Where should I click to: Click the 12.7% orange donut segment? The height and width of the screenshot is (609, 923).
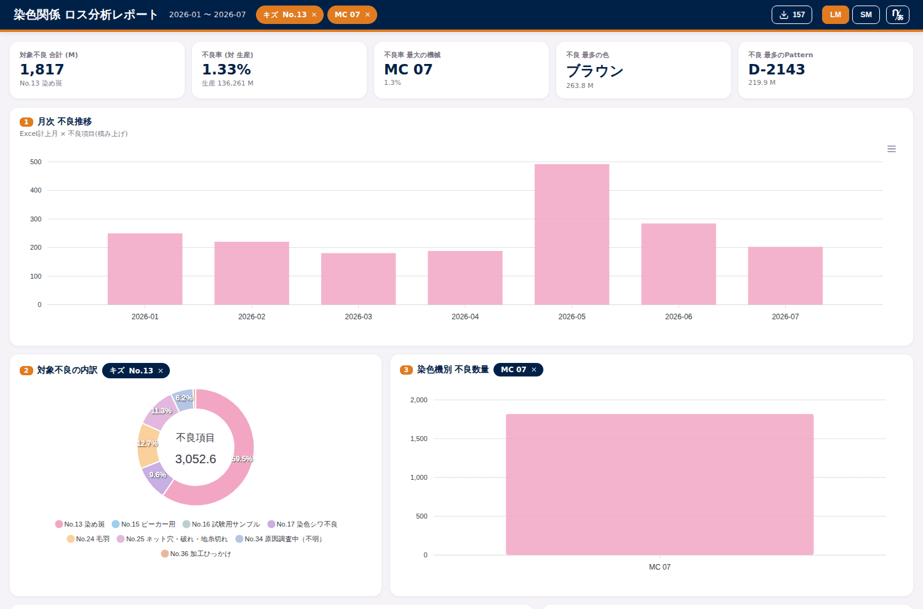coord(147,444)
